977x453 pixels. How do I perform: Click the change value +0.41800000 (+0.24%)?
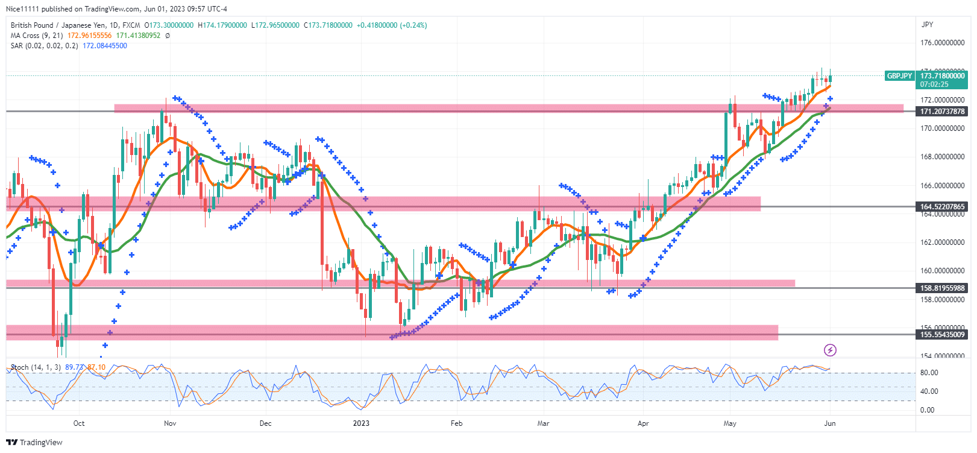(x=392, y=25)
